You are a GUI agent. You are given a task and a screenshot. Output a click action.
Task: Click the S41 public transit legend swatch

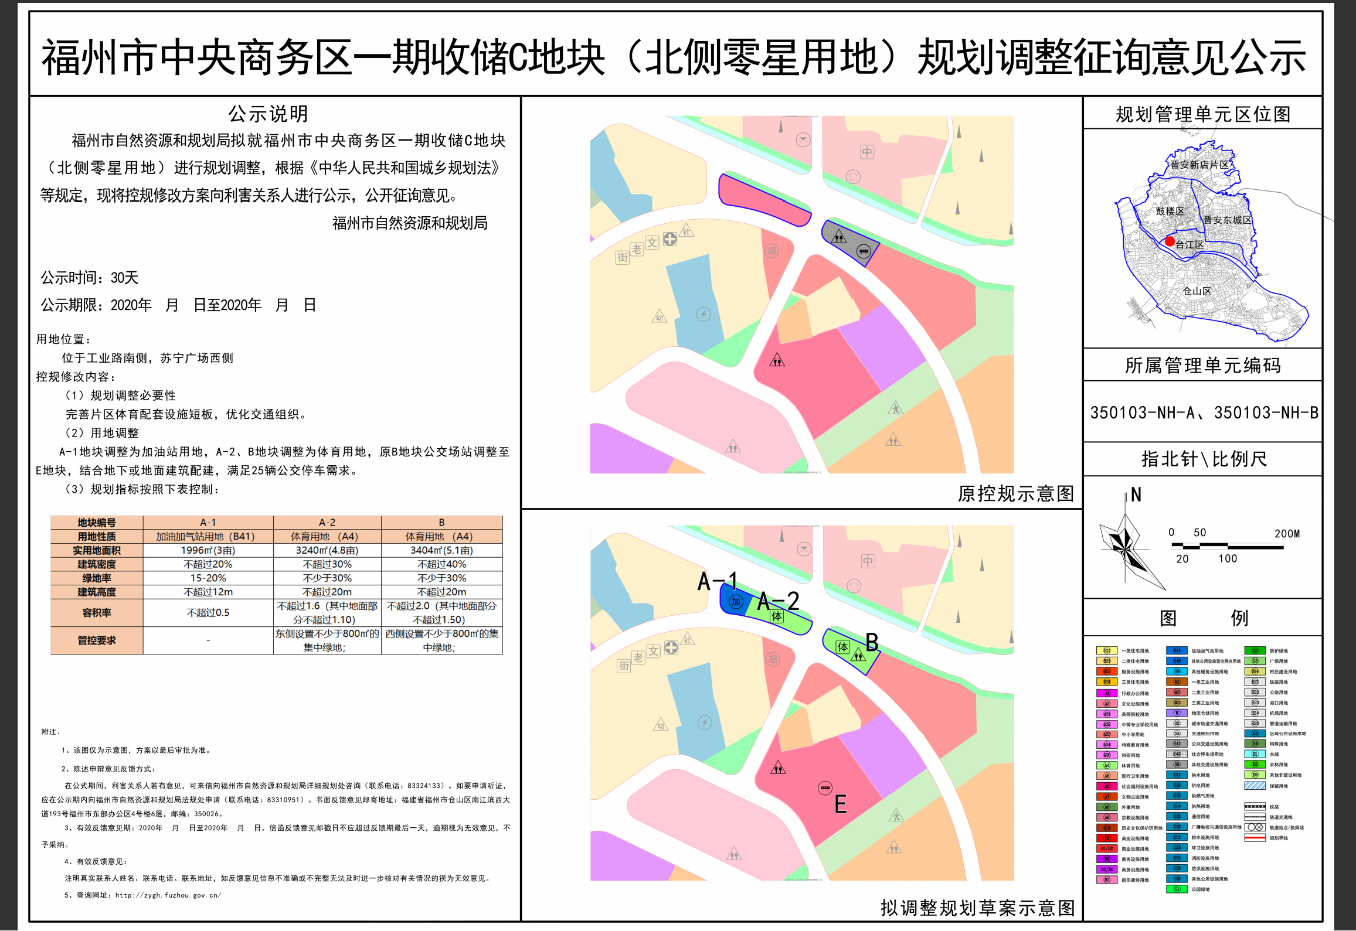[x=1177, y=744]
